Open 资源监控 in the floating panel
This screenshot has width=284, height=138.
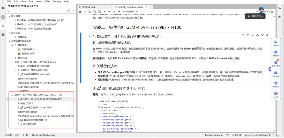(276, 84)
